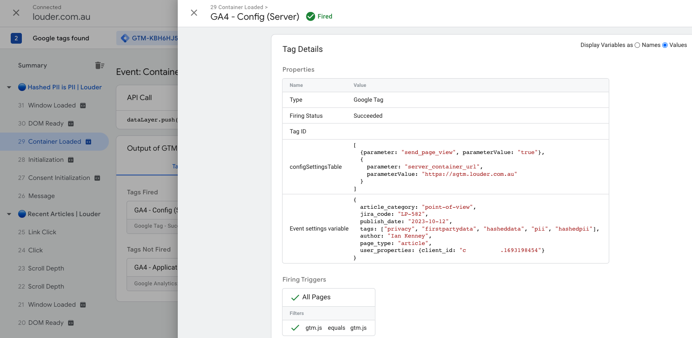Click code icon beside Consent Initialization
The height and width of the screenshot is (338, 692).
coord(97,178)
